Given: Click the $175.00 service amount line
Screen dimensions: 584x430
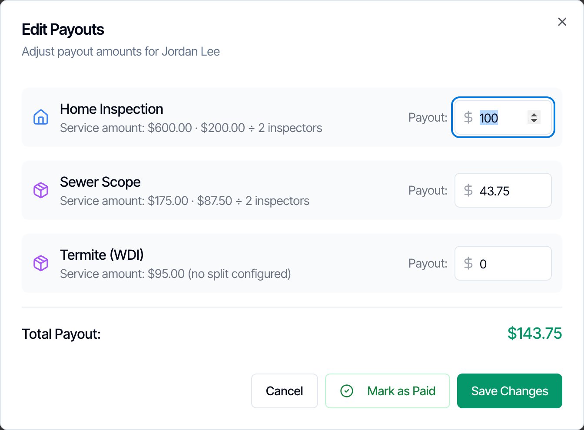Looking at the screenshot, I should [185, 201].
